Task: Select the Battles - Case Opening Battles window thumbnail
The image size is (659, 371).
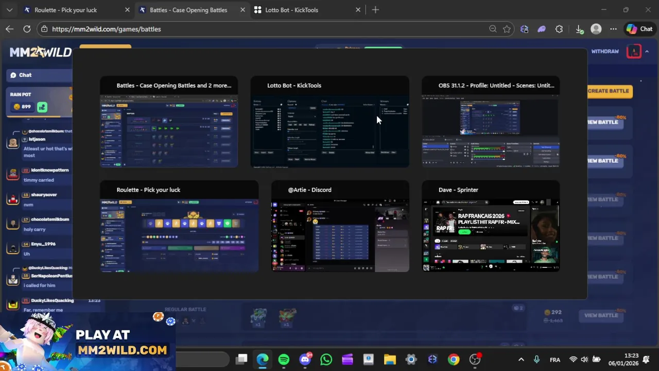Action: point(169,122)
